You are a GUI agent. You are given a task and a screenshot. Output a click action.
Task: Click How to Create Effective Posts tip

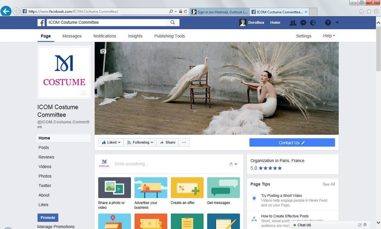point(285,216)
